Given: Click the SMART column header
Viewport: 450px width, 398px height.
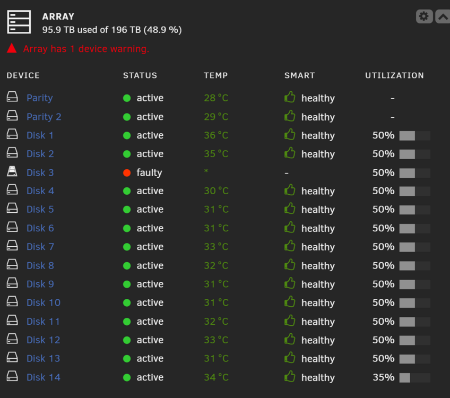Looking at the screenshot, I should pyautogui.click(x=300, y=75).
